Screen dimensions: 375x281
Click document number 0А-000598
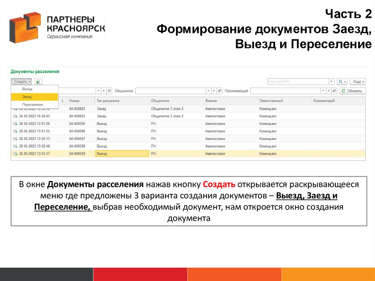77,146
